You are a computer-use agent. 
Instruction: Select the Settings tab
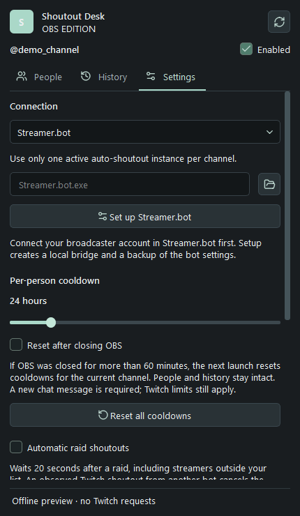coord(172,77)
